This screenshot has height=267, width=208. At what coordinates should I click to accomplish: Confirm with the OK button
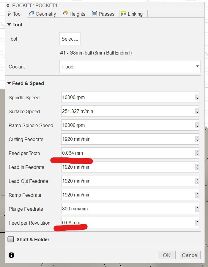(167, 255)
